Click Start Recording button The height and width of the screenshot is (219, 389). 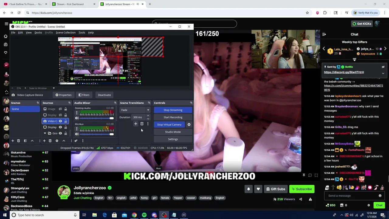click(x=173, y=117)
